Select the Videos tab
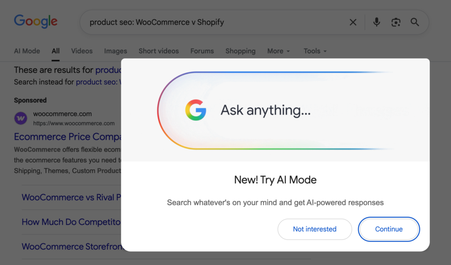Viewport: 451px width, 265px height. tap(82, 51)
